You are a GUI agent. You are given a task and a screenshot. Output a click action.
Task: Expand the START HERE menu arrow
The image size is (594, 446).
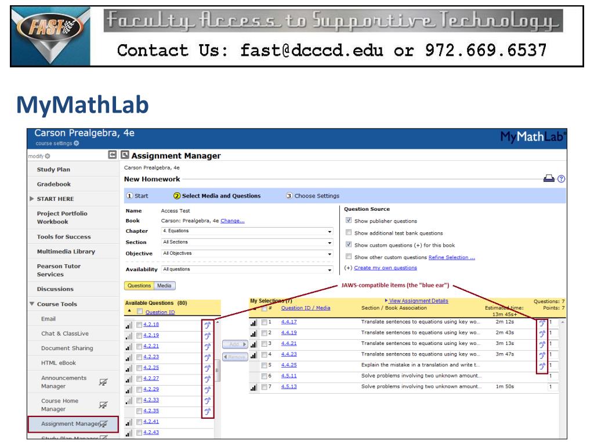pos(32,199)
